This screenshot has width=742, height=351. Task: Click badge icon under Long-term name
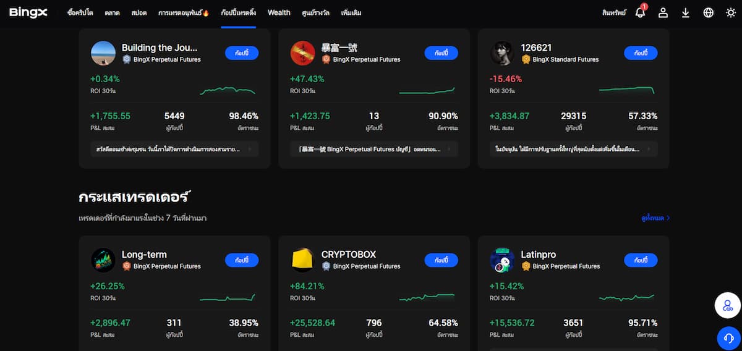127,266
